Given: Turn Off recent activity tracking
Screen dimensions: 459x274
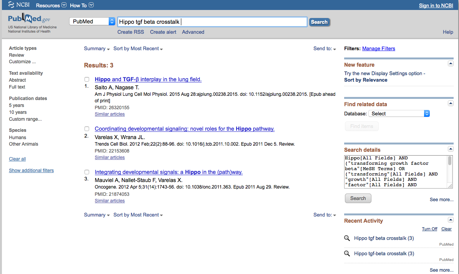Looking at the screenshot, I should pyautogui.click(x=429, y=229).
